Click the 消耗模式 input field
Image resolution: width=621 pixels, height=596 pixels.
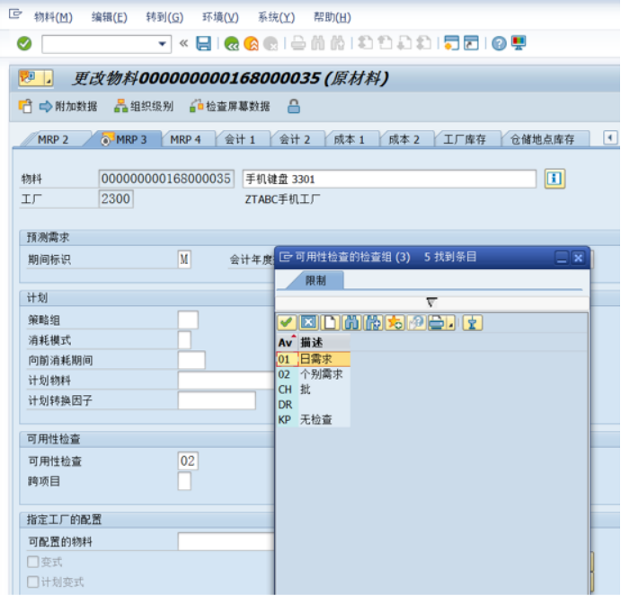pyautogui.click(x=184, y=340)
